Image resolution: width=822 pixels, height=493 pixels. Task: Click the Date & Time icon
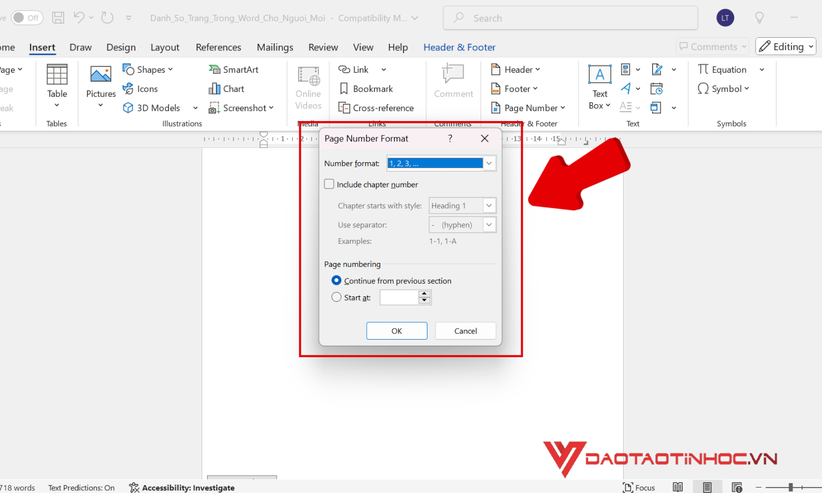[657, 89]
